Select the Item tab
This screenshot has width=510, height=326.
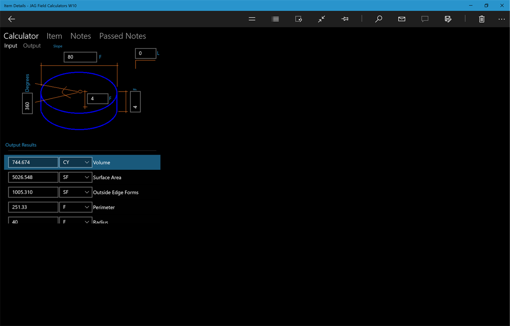click(54, 36)
